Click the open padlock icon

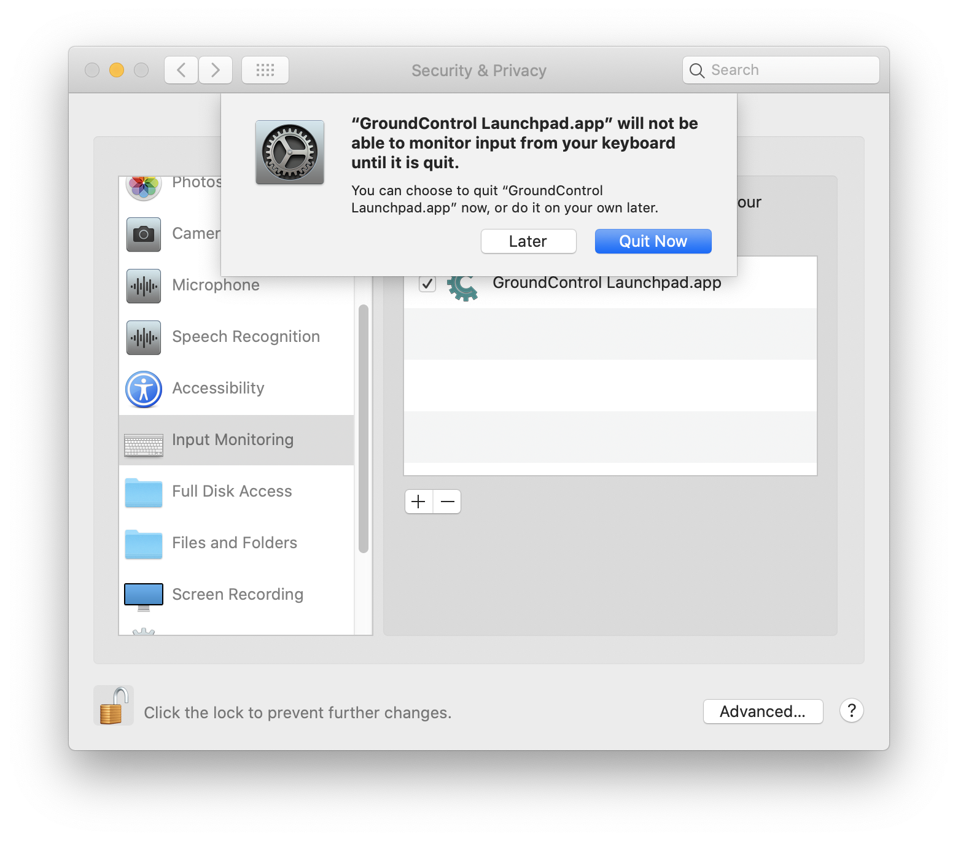point(114,706)
